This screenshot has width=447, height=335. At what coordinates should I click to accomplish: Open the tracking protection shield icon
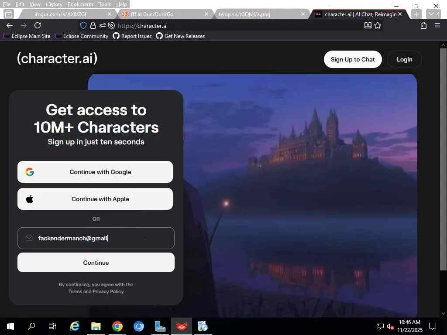[x=83, y=26]
